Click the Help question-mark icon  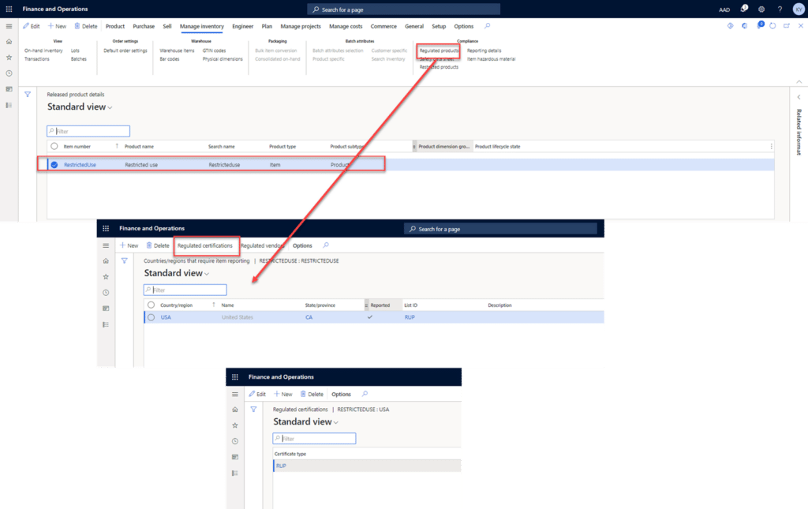[x=780, y=9]
